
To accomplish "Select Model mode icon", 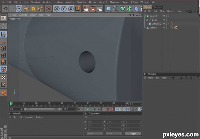I will pyautogui.click(x=3, y=34).
